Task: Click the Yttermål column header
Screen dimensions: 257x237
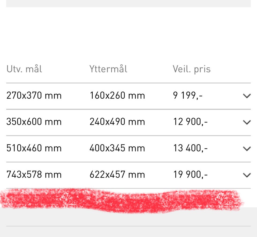Action: pyautogui.click(x=108, y=69)
